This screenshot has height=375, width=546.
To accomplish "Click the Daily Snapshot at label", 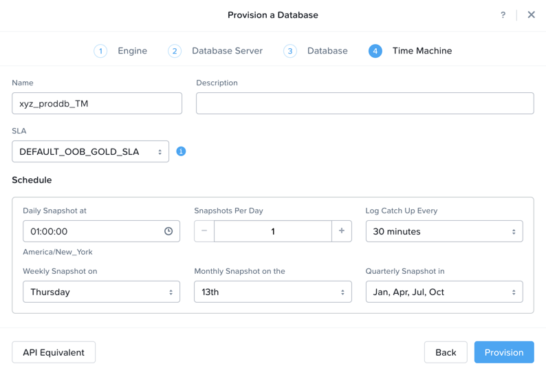I will tap(55, 211).
